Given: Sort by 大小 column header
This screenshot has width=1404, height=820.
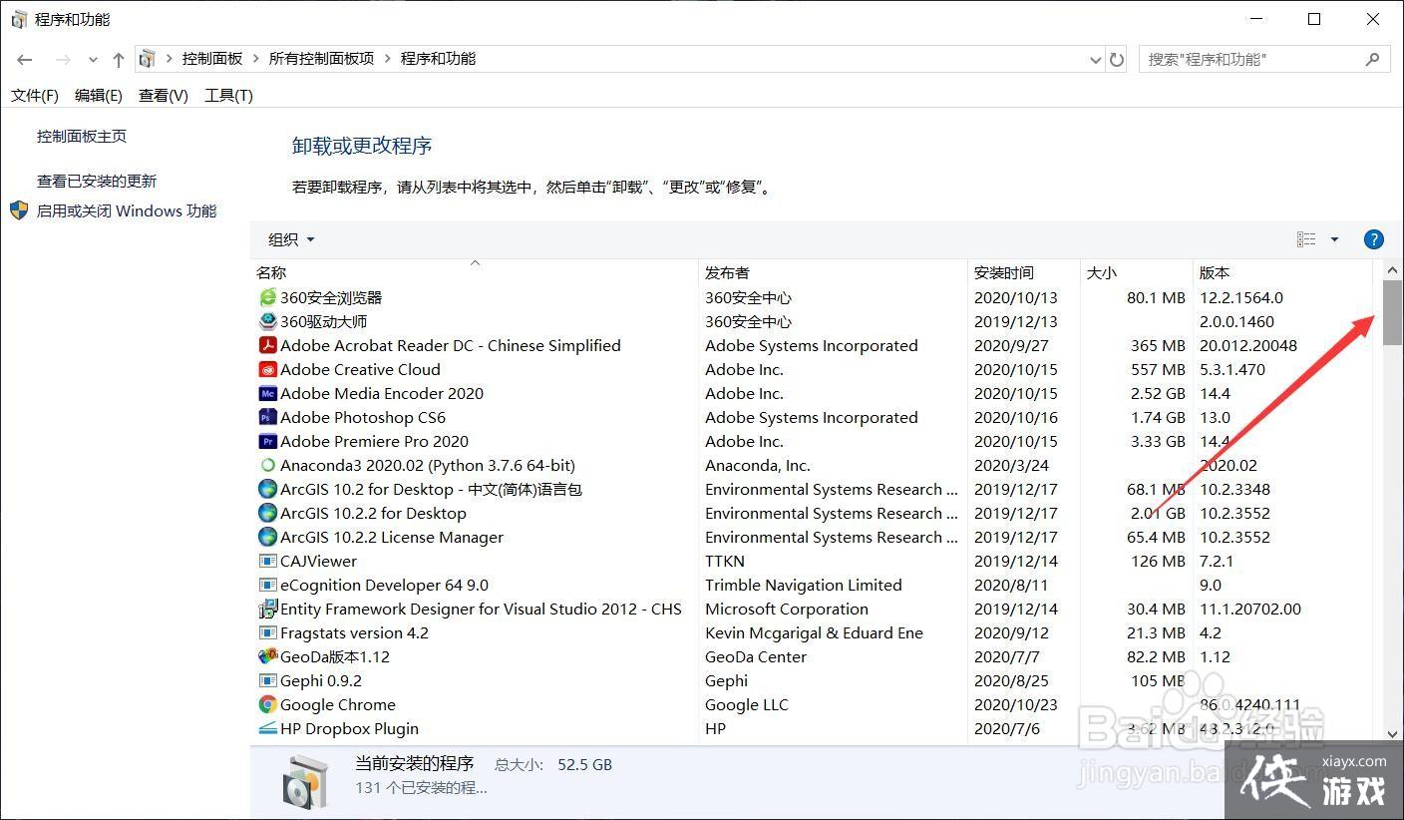Looking at the screenshot, I should click(1137, 272).
